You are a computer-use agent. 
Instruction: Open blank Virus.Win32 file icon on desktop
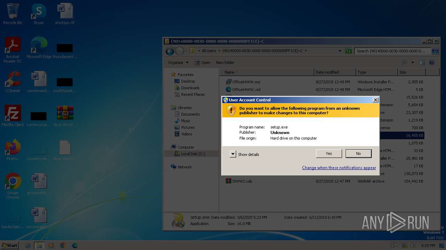(65, 150)
